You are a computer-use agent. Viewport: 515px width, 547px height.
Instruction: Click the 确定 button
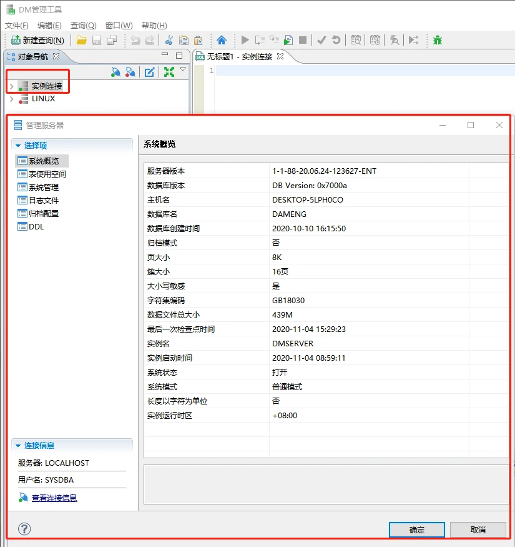coord(416,529)
